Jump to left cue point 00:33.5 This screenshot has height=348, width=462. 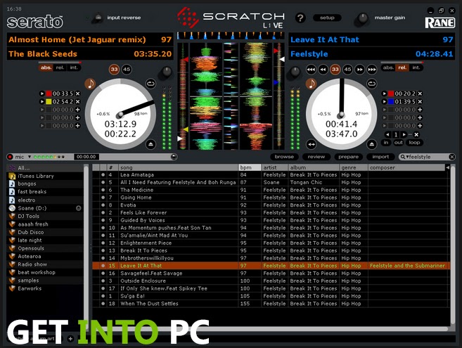click(x=42, y=94)
